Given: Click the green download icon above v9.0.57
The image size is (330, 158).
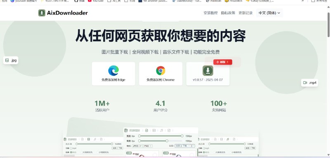Looking at the screenshot, I should click(x=208, y=70).
